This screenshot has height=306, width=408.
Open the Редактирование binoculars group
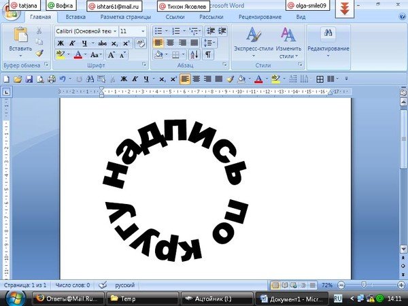[x=328, y=42]
